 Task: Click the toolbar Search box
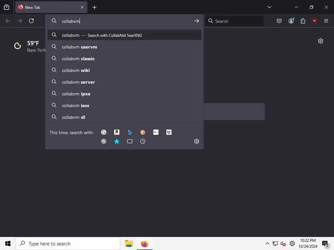point(234,21)
